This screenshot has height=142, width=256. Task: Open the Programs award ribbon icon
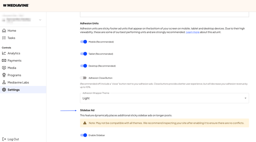(4, 75)
